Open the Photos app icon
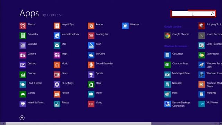The image size is (222, 125). click(57, 104)
